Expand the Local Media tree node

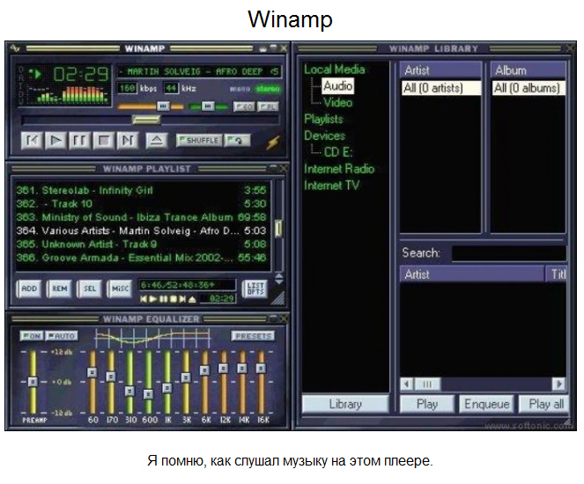334,70
